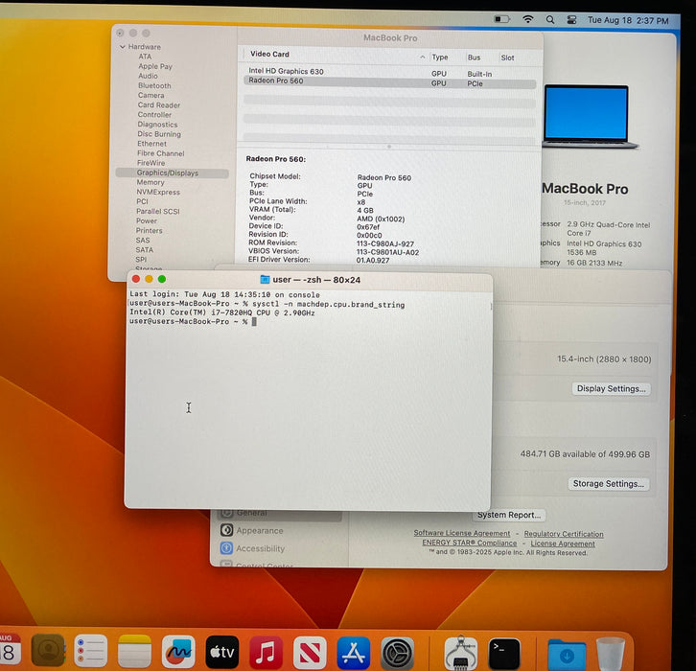
Task: Select Apple Pay in the Hardware list
Action: click(x=155, y=66)
